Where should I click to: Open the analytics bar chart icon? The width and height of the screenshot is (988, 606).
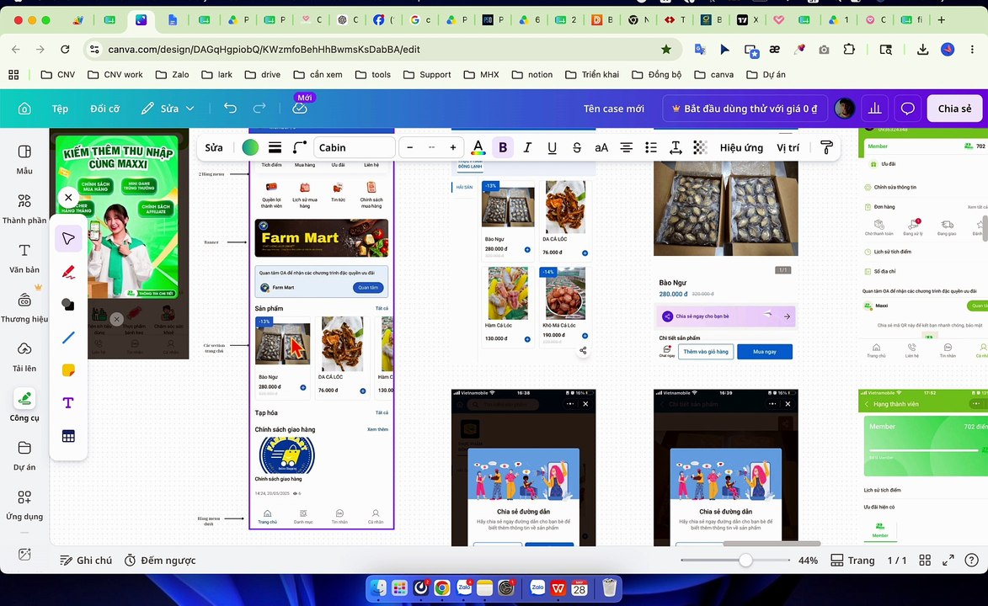coord(874,109)
